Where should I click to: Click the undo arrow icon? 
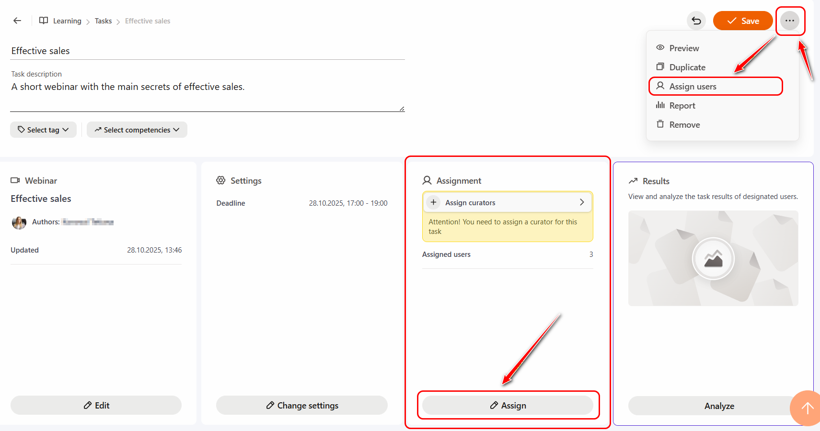click(696, 21)
